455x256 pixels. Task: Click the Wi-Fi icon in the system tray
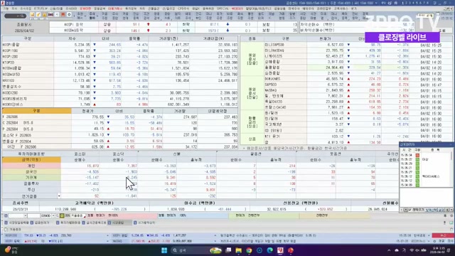[412, 250]
